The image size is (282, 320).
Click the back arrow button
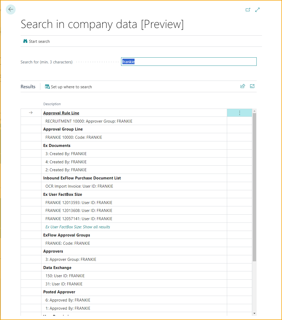11,10
